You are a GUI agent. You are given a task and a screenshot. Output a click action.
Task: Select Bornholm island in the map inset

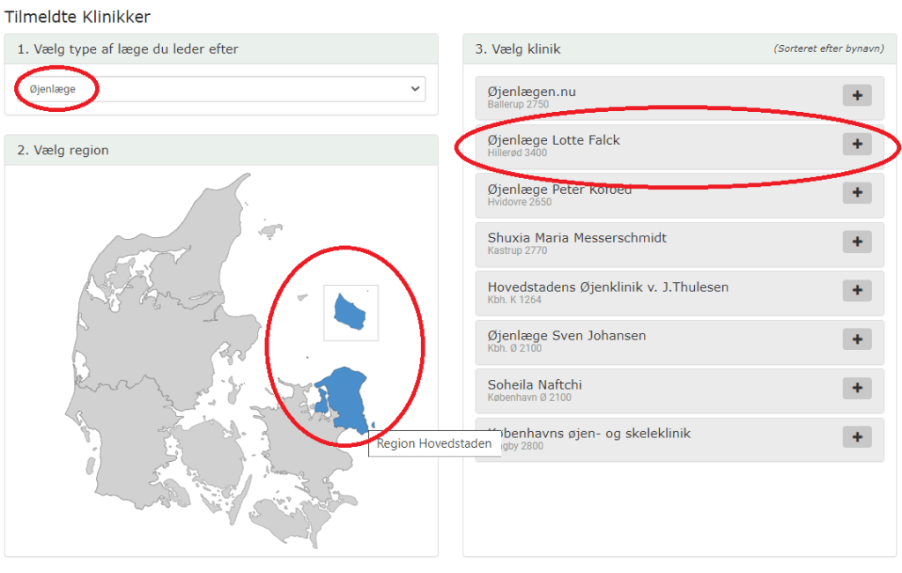(x=351, y=311)
